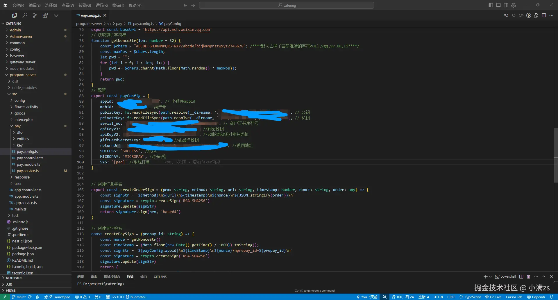Screen dimensions: 558x300
Task: Kill terminal with the trash icon
Action: click(528, 276)
